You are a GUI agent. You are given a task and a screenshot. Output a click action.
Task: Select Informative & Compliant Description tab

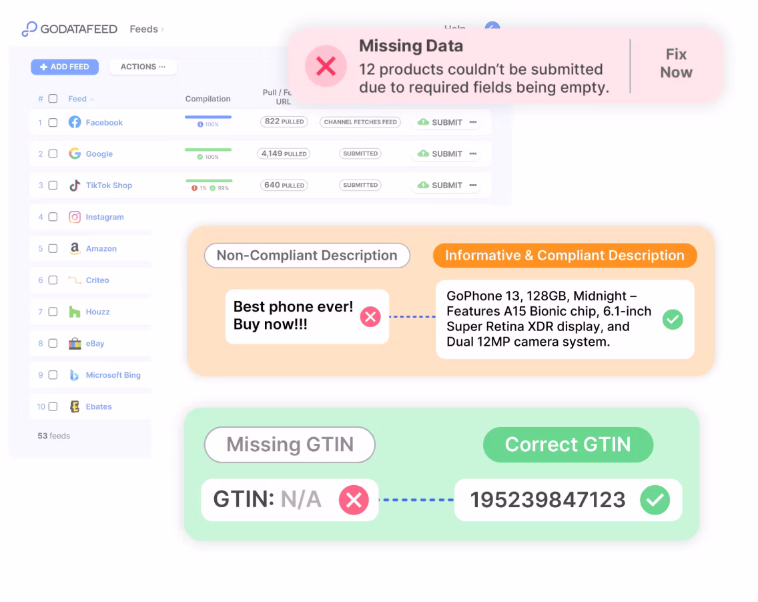pyautogui.click(x=564, y=256)
